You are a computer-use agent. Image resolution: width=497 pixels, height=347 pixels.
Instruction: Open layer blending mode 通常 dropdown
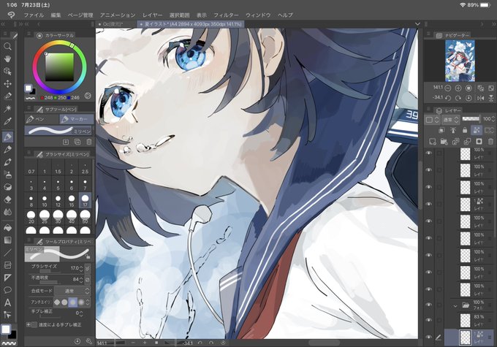pyautogui.click(x=451, y=120)
